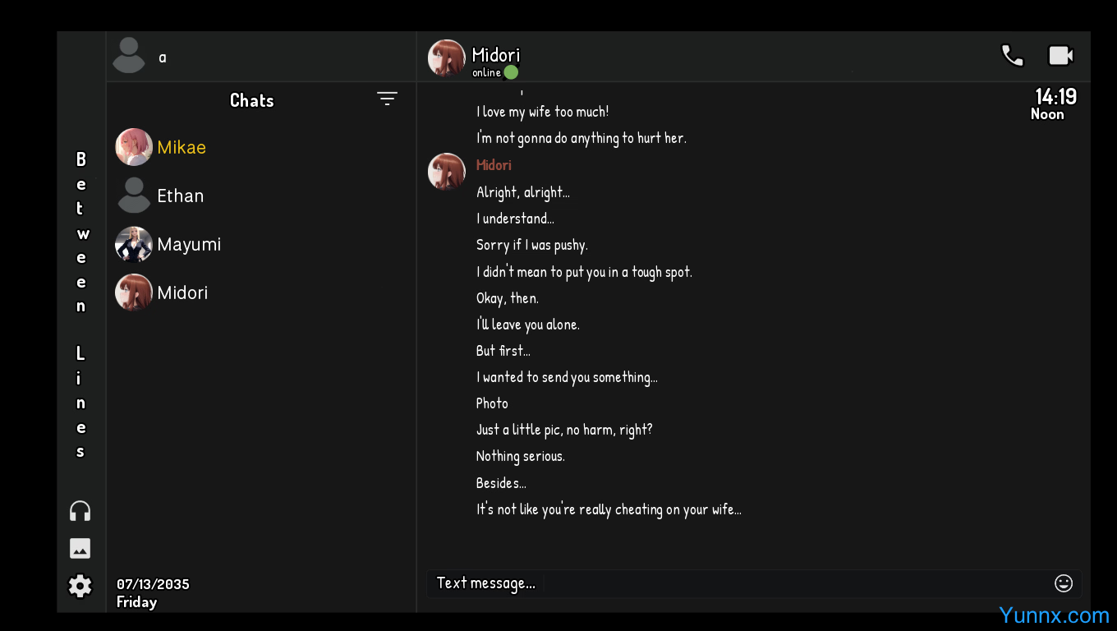Select Mayumi in the chat list
The height and width of the screenshot is (631, 1117).
pyautogui.click(x=188, y=244)
